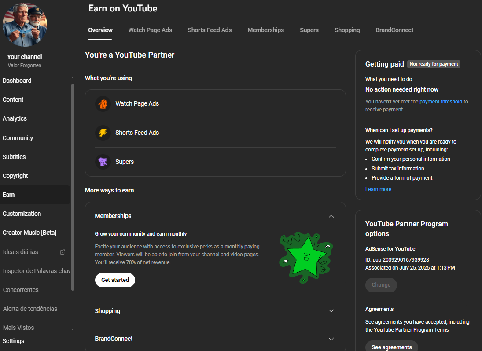Open Dashboard in the sidebar
Screen dimensions: 482x351
[x=17, y=81]
